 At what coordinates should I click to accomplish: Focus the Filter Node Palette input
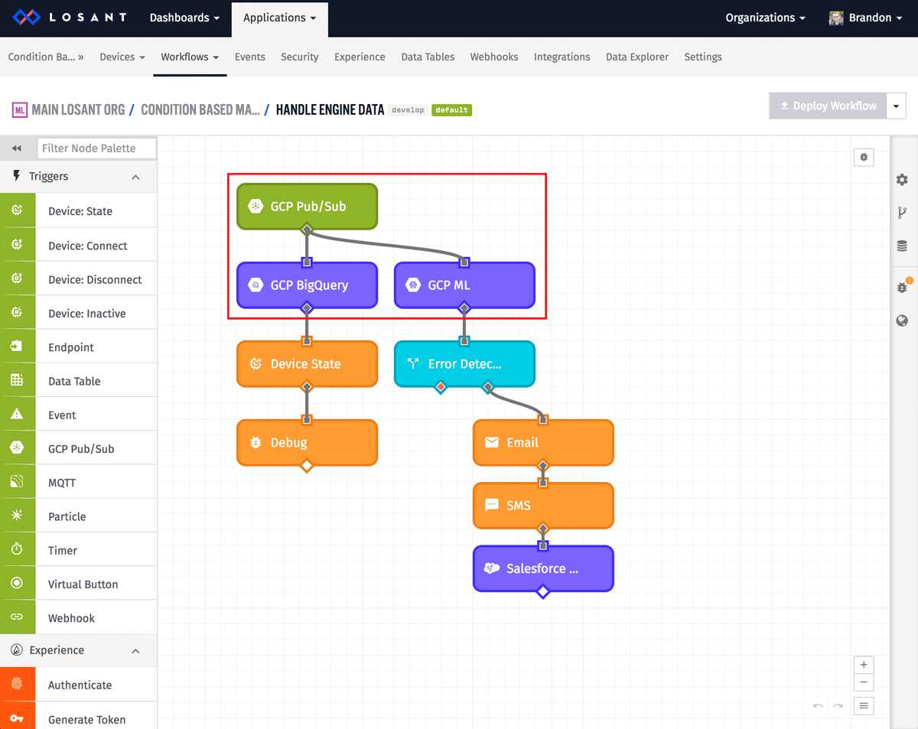pyautogui.click(x=96, y=148)
